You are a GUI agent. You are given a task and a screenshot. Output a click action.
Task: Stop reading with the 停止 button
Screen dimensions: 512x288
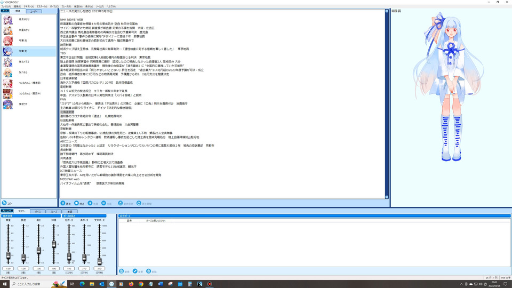(79, 203)
